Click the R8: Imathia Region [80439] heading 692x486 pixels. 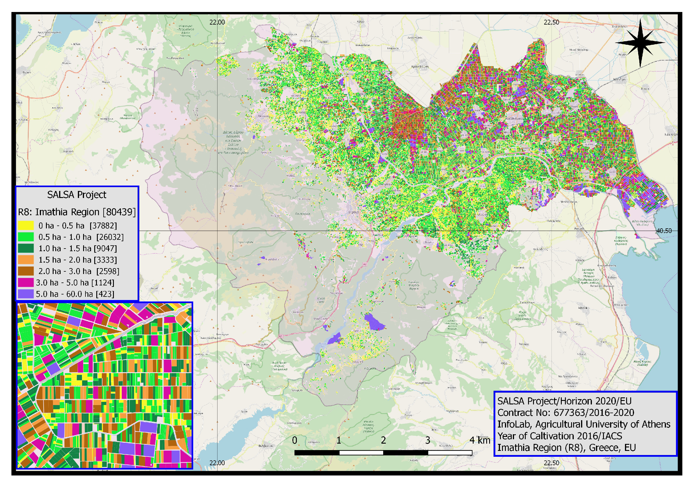pyautogui.click(x=77, y=212)
